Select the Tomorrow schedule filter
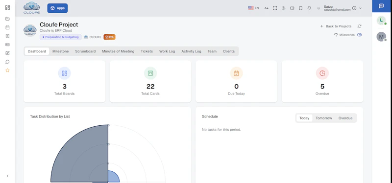The image size is (392, 183). pyautogui.click(x=324, y=118)
